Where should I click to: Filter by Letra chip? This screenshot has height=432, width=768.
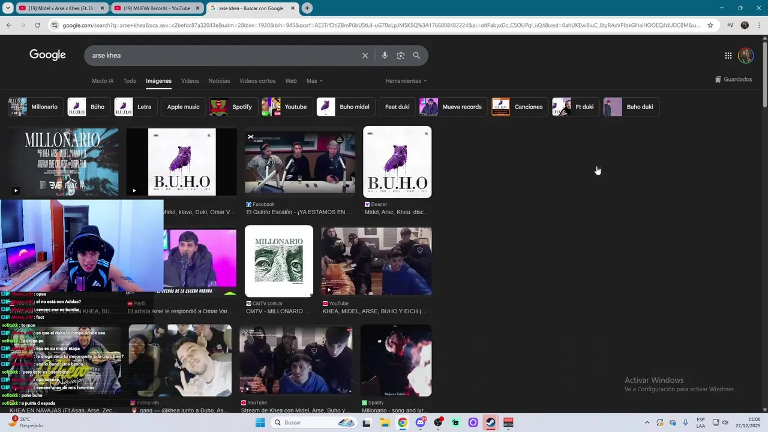pos(135,107)
